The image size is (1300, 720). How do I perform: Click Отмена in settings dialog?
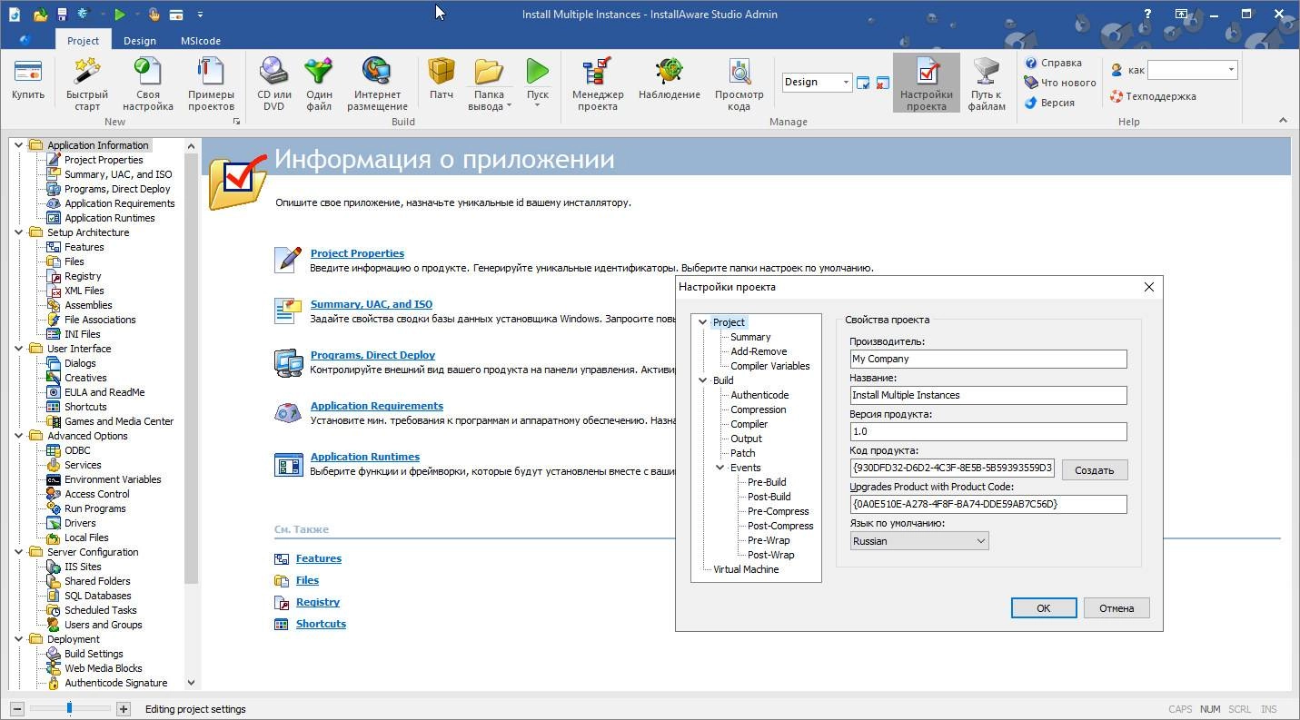tap(1116, 608)
